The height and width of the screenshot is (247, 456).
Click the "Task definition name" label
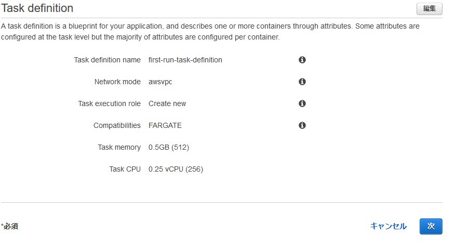click(x=108, y=60)
